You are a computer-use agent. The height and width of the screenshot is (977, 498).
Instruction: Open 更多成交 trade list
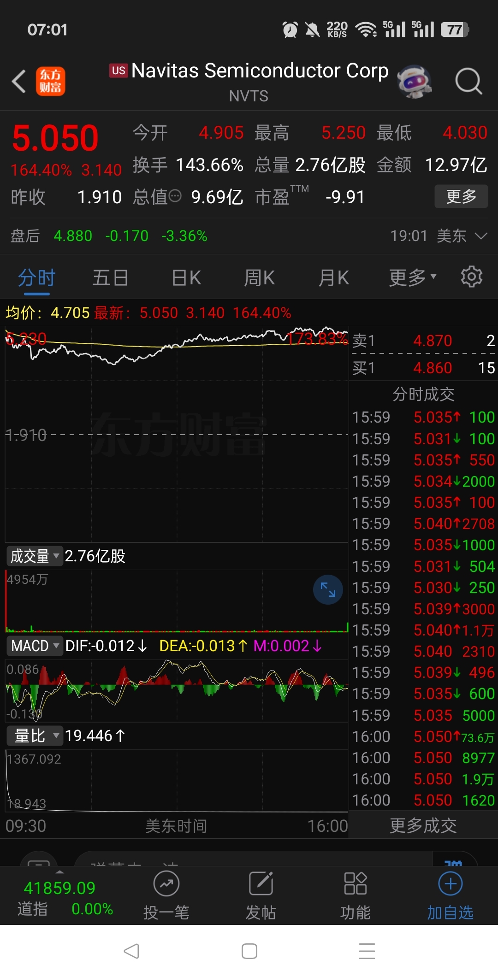coord(423,825)
